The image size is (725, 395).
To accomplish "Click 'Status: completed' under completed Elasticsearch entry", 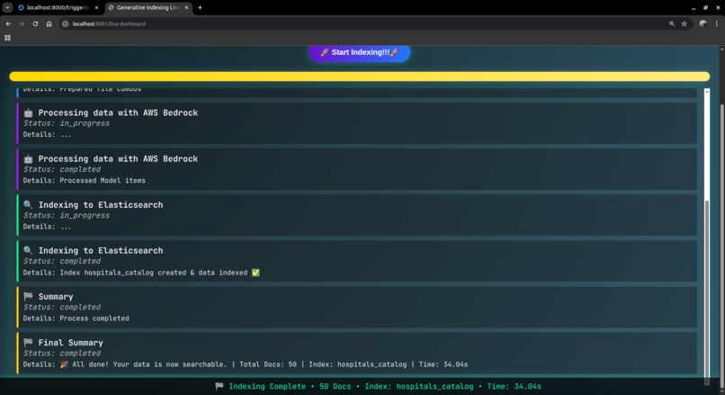I will [61, 261].
